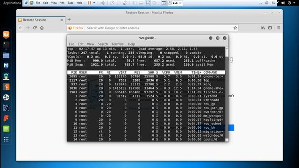Image resolution: width=299 pixels, height=168 pixels.
Task: Open the terminal File menu
Action: 71,44
